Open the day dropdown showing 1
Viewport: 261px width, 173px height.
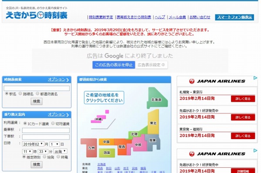(54, 144)
